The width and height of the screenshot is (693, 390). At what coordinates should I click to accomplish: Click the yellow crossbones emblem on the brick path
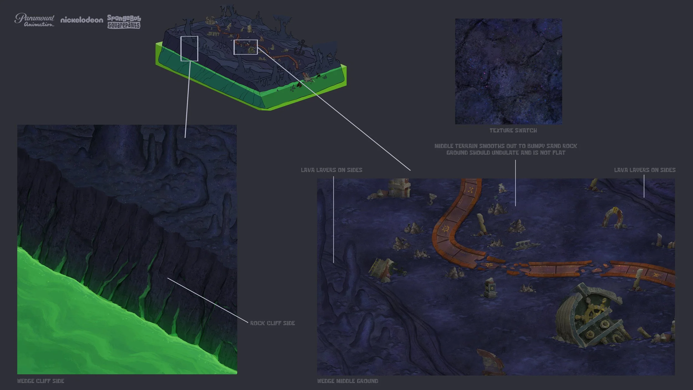470,189
